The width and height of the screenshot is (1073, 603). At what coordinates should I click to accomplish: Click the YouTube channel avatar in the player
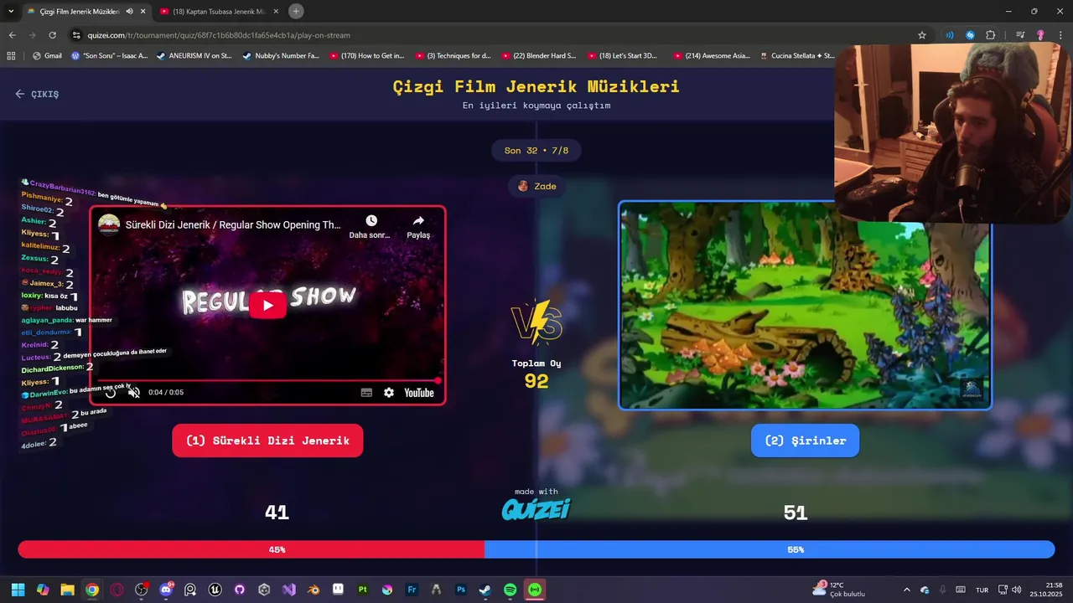(109, 224)
